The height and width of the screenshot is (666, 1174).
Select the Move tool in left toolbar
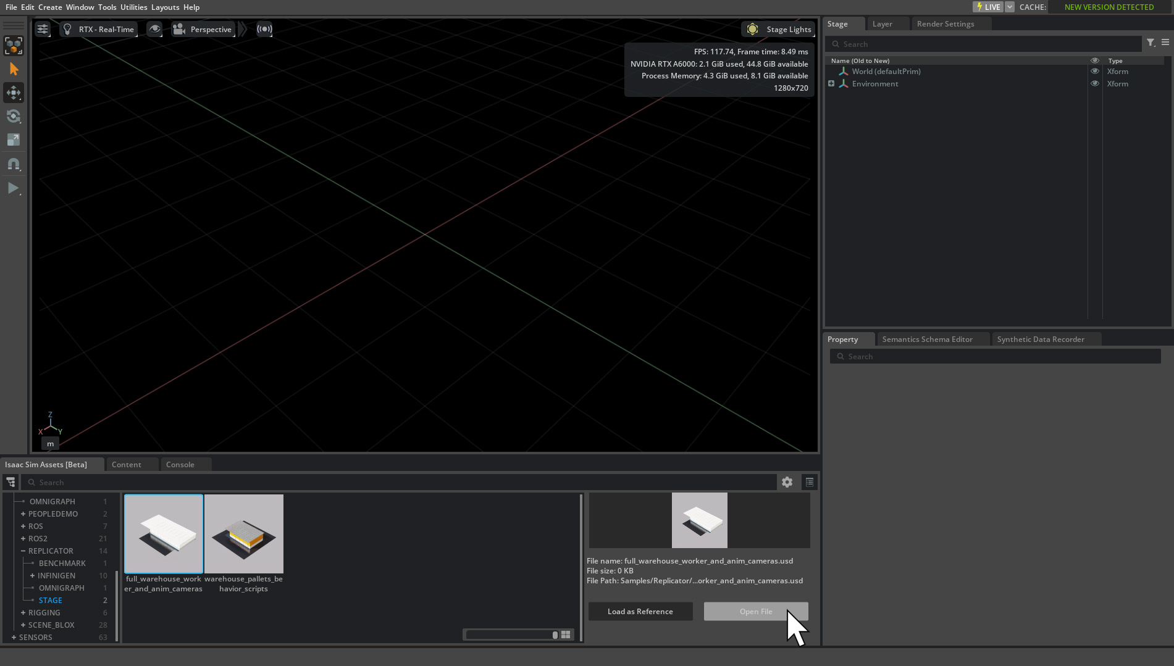[14, 93]
